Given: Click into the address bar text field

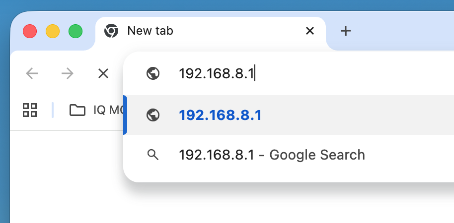Looking at the screenshot, I should coord(298,74).
